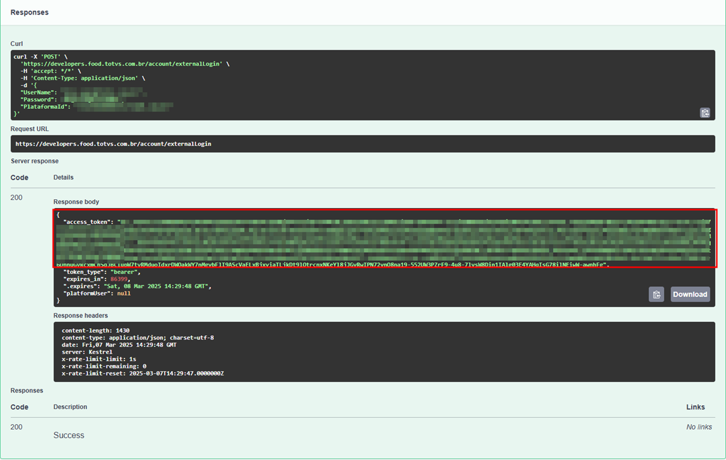Viewport: 726px width, 460px height.
Task: Click the content-type application/json header
Action: coord(138,338)
